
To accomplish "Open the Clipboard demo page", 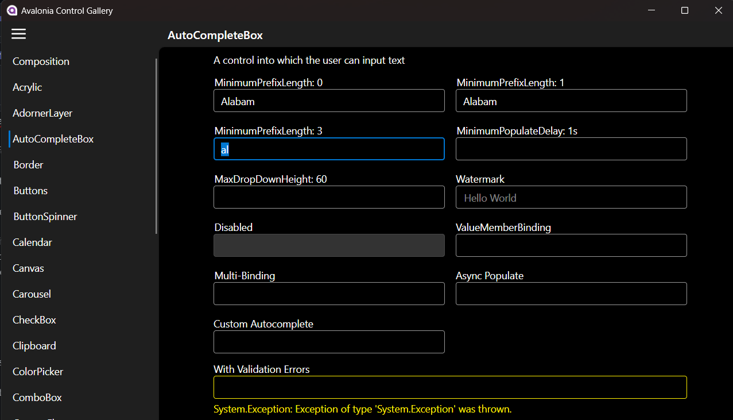I will (34, 345).
